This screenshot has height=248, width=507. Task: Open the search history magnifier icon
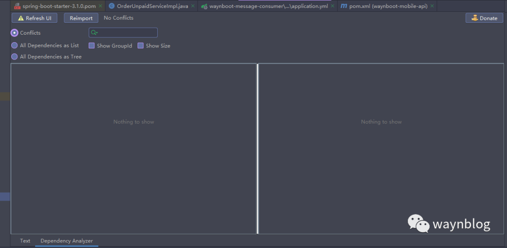94,33
